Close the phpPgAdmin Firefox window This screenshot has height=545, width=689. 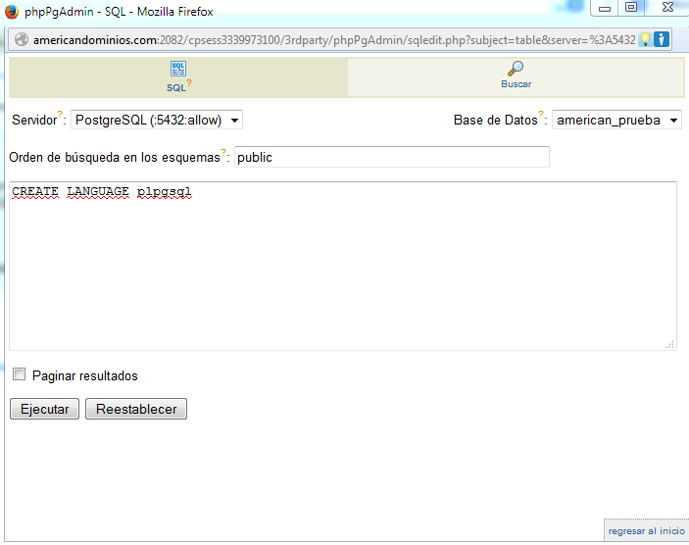coord(667,8)
